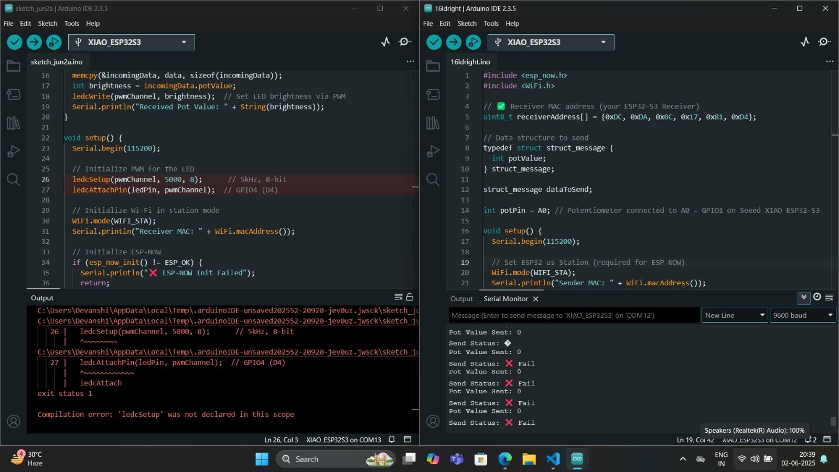This screenshot has height=472, width=839.
Task: Click Verify button in 16ldright window
Action: (434, 42)
